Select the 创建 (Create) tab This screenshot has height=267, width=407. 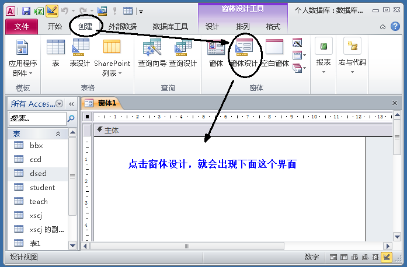tap(85, 26)
